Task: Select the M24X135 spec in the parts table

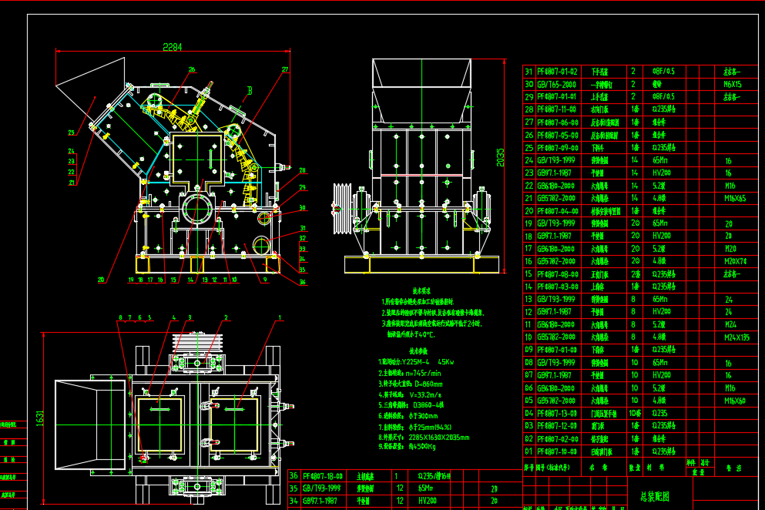Action: pyautogui.click(x=736, y=337)
